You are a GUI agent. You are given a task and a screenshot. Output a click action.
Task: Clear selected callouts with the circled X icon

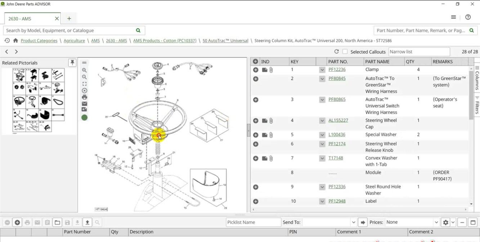pos(84,91)
